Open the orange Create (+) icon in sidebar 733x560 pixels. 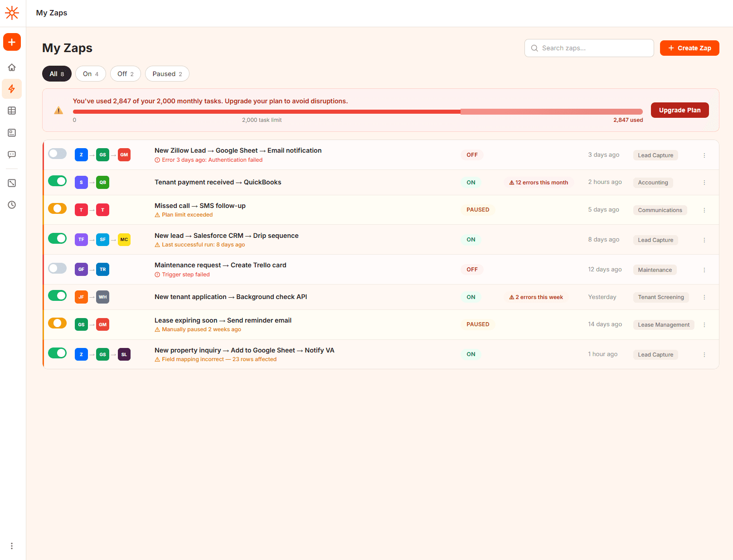pos(12,42)
